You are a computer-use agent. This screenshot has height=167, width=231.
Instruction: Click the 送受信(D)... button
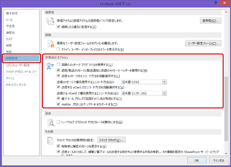click(211, 21)
